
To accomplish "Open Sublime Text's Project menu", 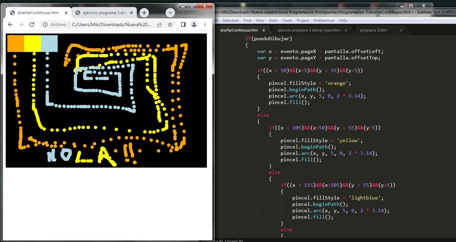I will 303,20.
